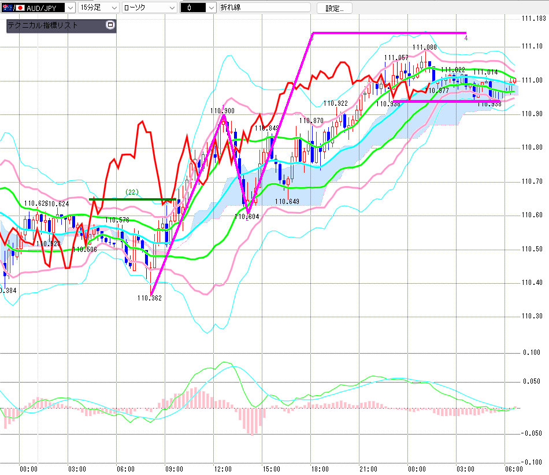Click the 110.30 value on the price axis
Viewport: 549px width, 475px height.
(x=532, y=316)
